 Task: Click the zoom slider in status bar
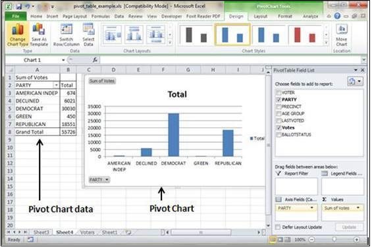pos(334,240)
